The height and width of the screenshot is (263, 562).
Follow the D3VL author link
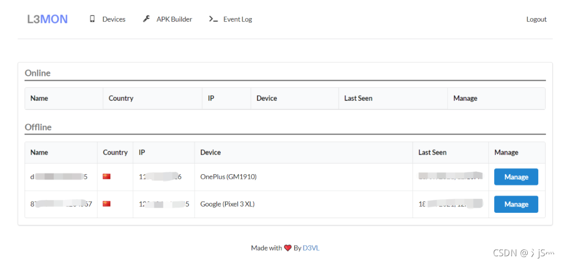pyautogui.click(x=311, y=248)
